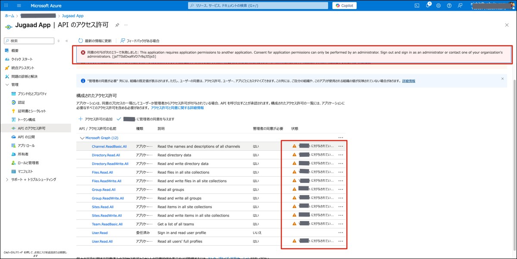Open more options for Files.Read.All row
Image resolution: width=517 pixels, height=259 pixels.
point(341,172)
